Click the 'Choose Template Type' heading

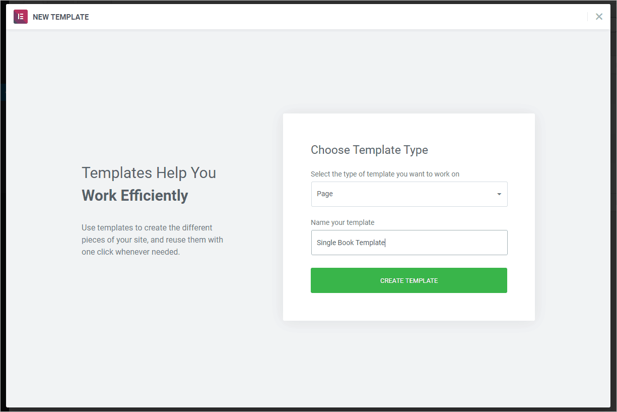click(x=369, y=150)
